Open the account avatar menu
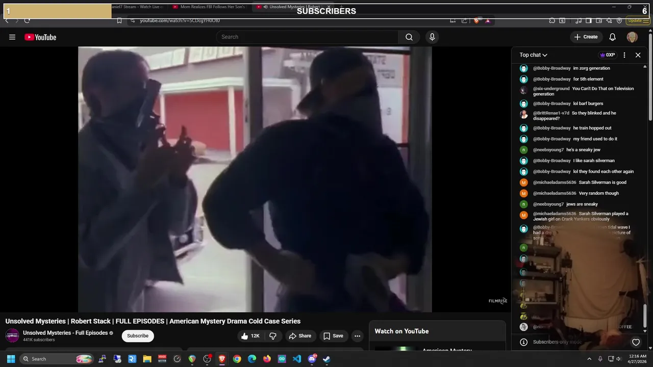 tap(632, 37)
